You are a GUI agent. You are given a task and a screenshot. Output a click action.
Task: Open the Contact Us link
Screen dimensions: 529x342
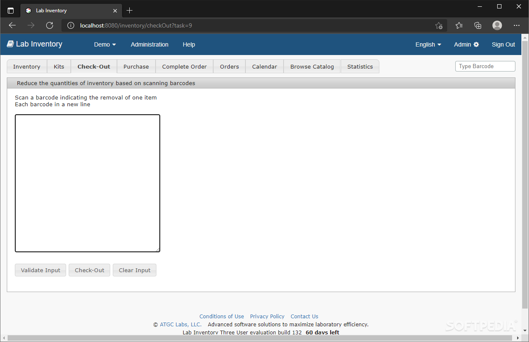tap(304, 316)
